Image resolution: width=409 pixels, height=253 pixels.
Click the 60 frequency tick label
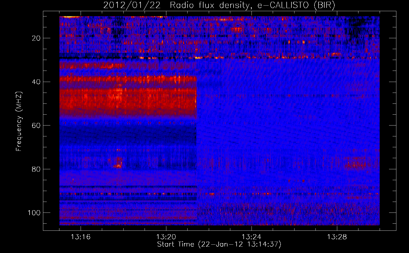36,125
